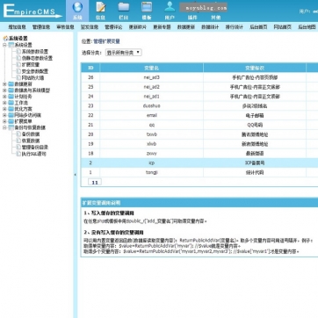Click the open folder icon of 备份与恢复数据
This screenshot has width=318, height=318.
tap(11, 127)
